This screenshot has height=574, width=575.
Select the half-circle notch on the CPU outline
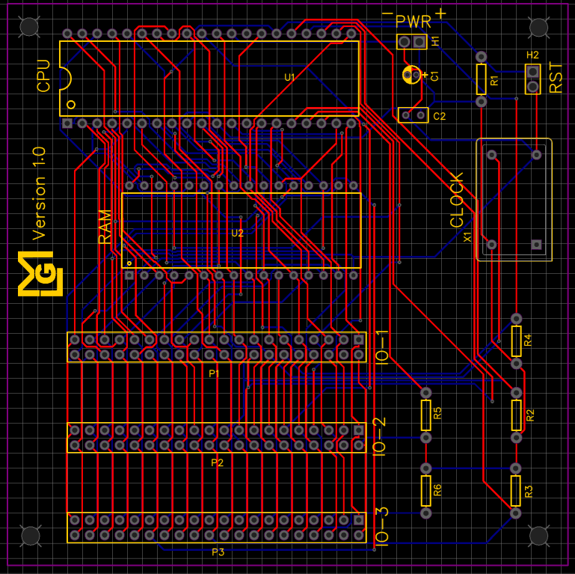[x=65, y=79]
